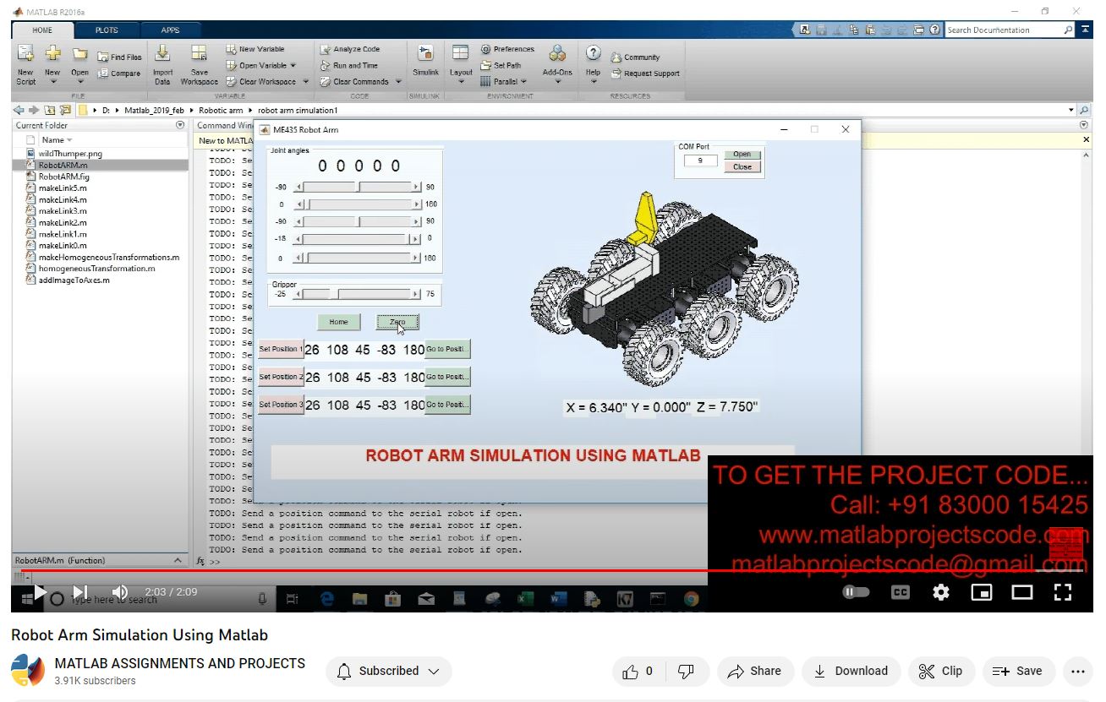This screenshot has height=702, width=1106.
Task: Click Request Support
Action: click(645, 73)
